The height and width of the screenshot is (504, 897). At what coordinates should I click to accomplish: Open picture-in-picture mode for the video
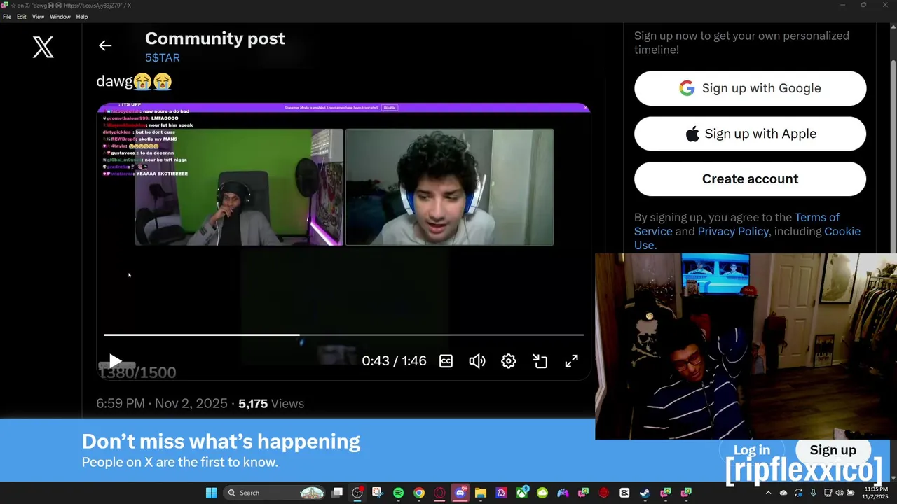pyautogui.click(x=540, y=361)
